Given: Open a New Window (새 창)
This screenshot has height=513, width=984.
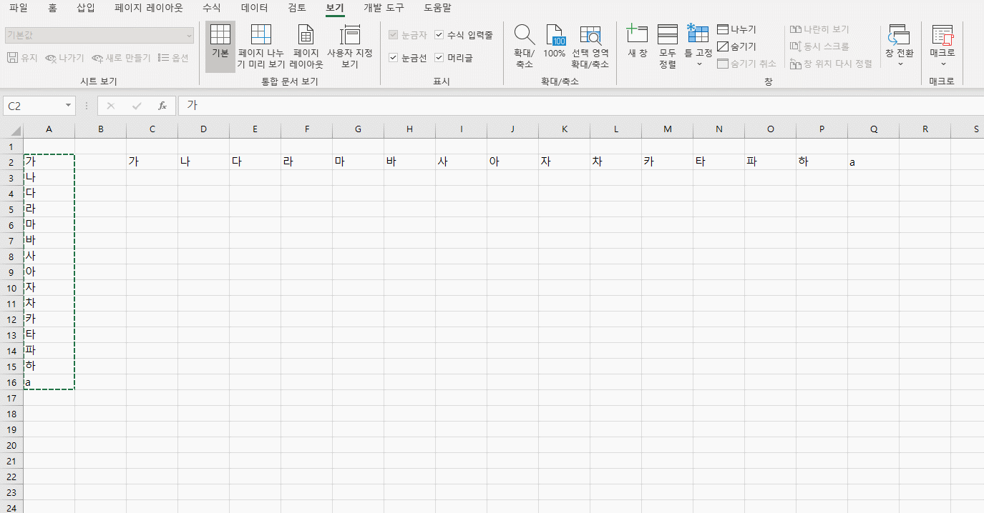Looking at the screenshot, I should [x=637, y=43].
